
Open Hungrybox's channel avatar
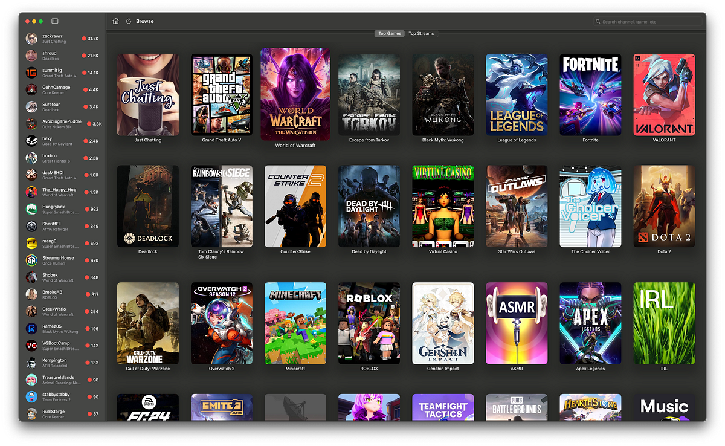point(31,210)
